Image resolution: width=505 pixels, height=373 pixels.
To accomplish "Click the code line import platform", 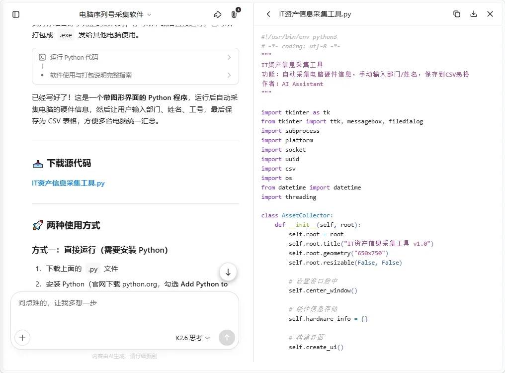I will [x=287, y=140].
